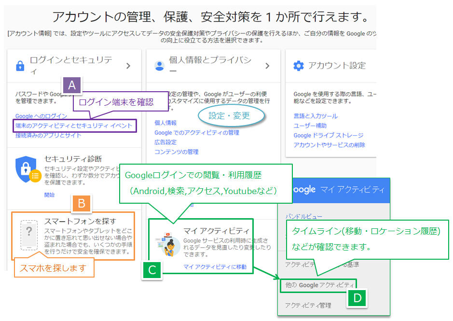453x321 pixels.
Task: Open the 言語と入力ツール link
Action: click(316, 116)
